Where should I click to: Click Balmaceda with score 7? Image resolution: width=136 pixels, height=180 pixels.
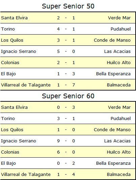click(x=119, y=85)
